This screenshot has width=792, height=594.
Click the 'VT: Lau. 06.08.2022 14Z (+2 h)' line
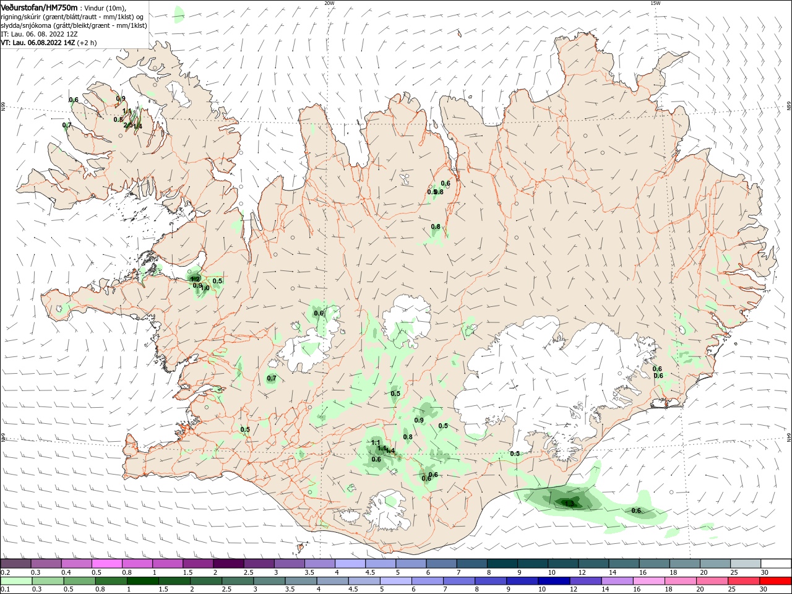(x=49, y=43)
